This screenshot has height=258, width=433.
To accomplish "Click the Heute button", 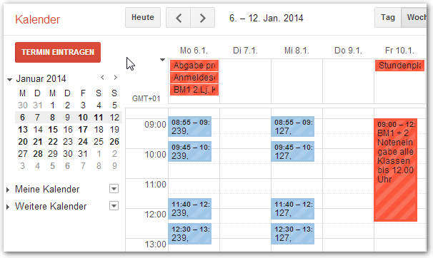I will [x=143, y=18].
